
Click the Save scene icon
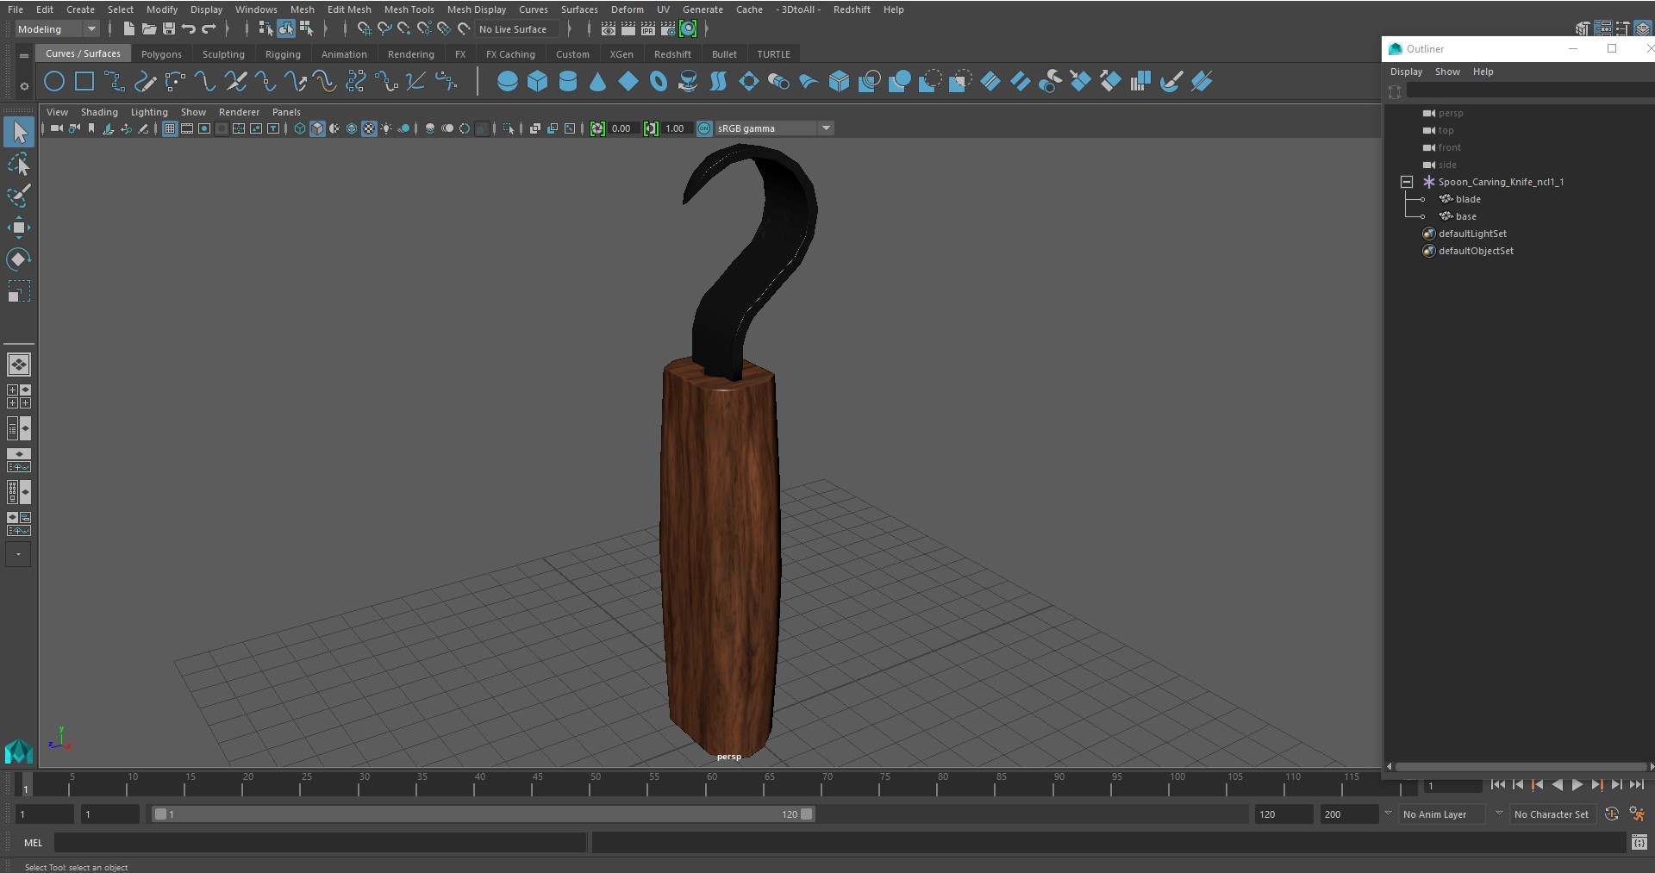coord(168,28)
